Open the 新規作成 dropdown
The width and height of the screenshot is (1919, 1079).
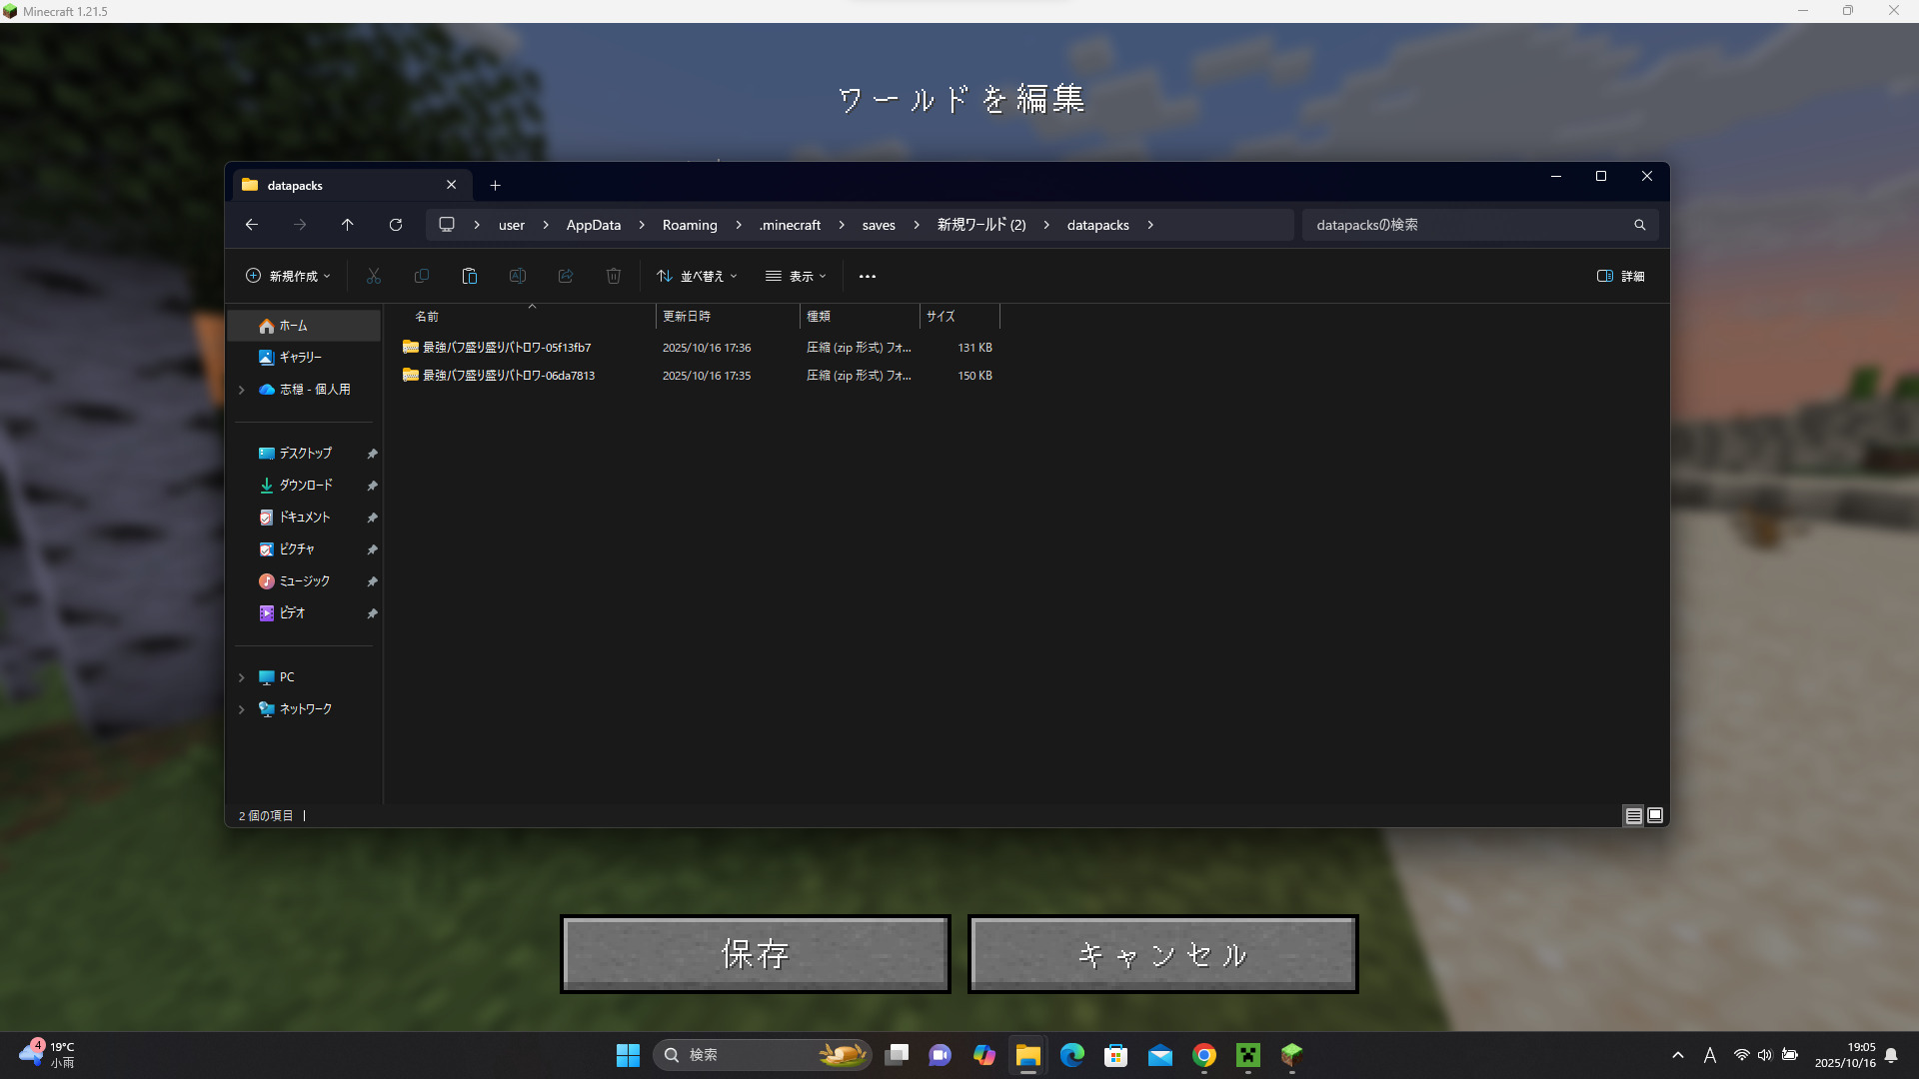pos(288,276)
